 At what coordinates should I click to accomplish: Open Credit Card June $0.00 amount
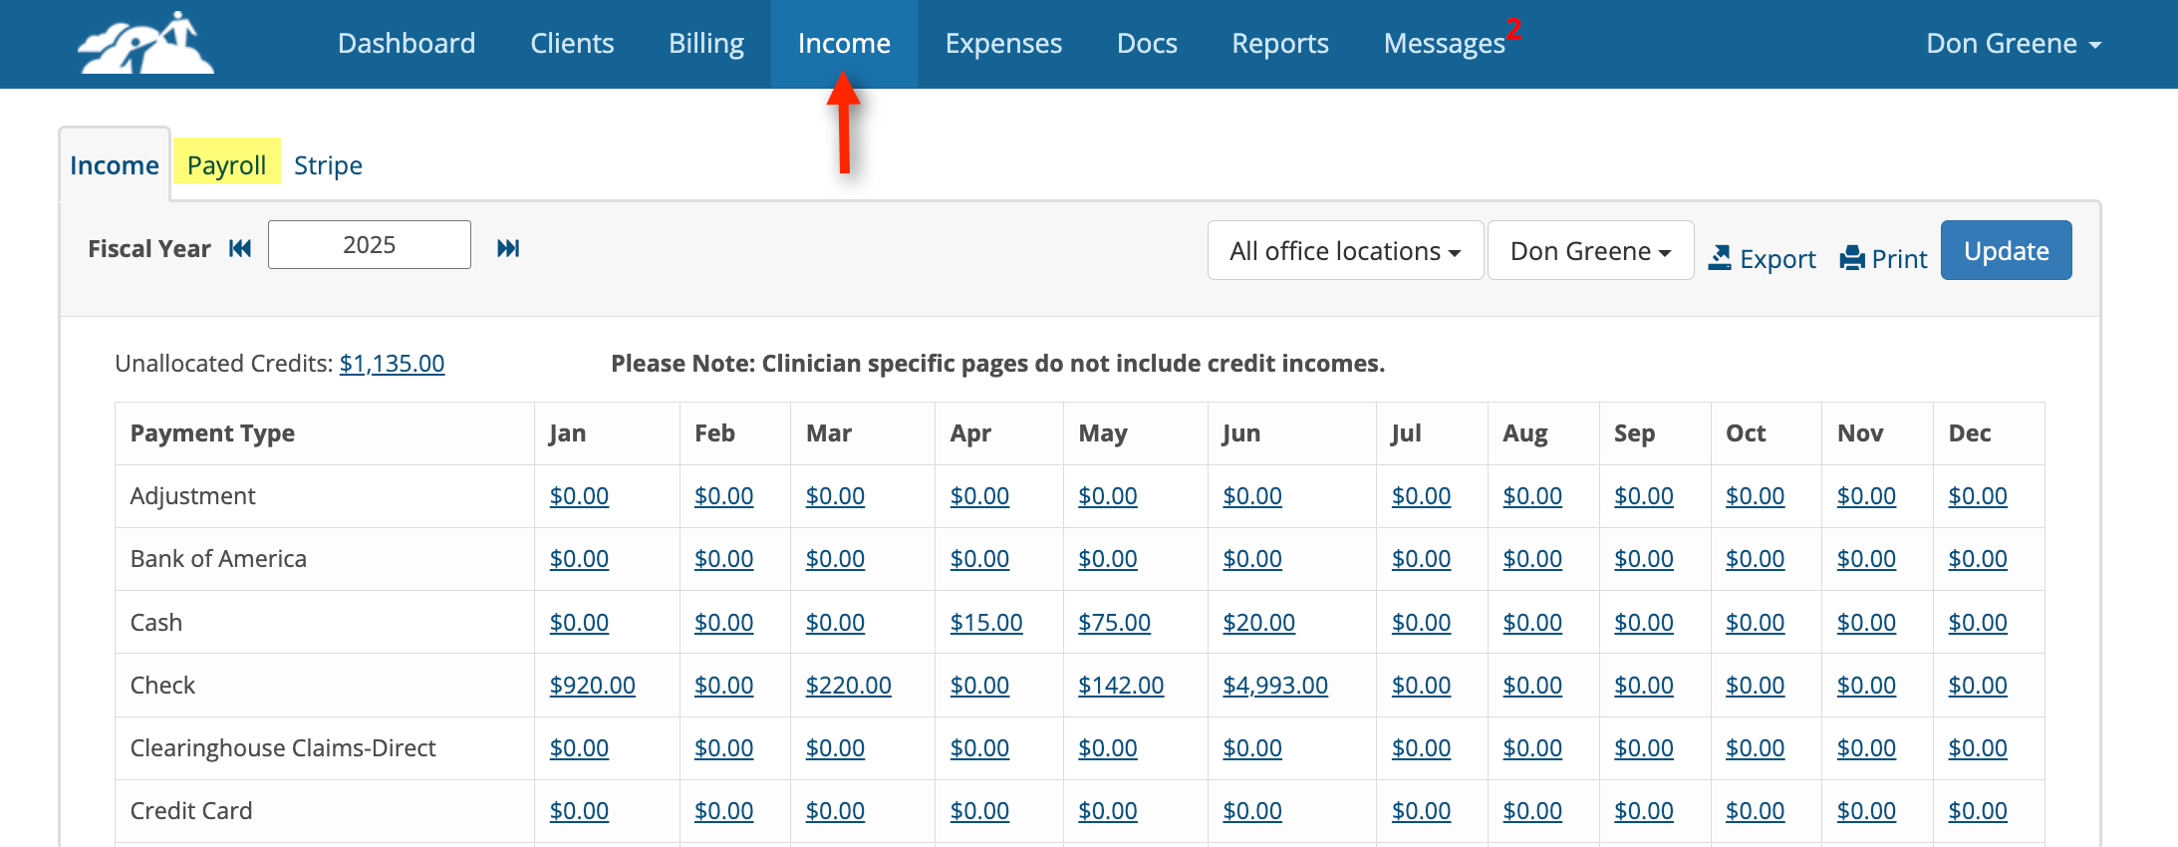point(1252,811)
